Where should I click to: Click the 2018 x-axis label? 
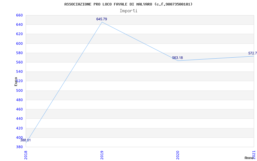click(x=26, y=155)
